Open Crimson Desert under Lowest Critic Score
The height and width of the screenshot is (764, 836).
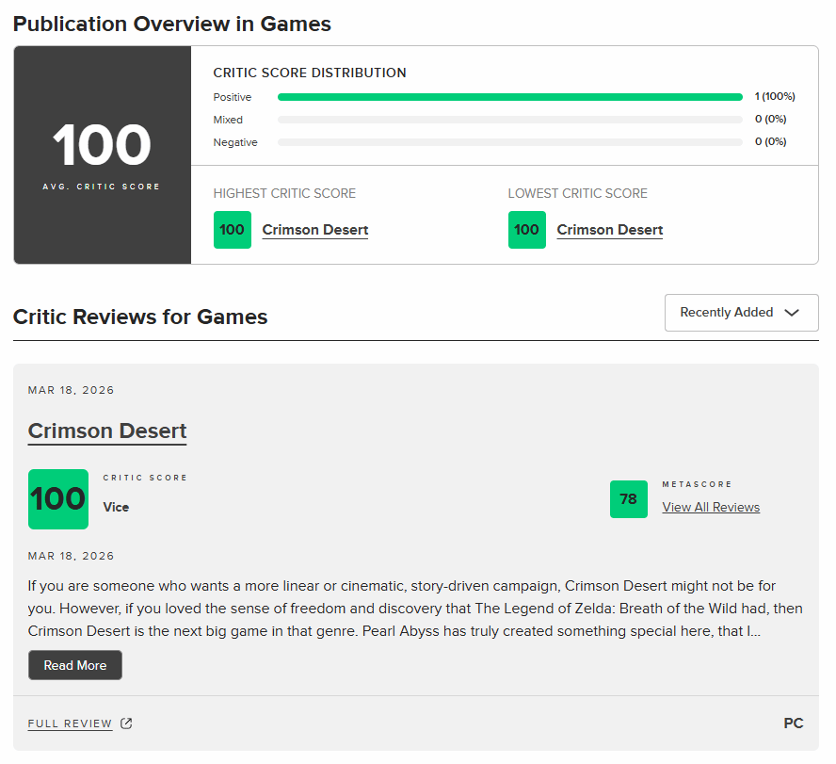[609, 230]
